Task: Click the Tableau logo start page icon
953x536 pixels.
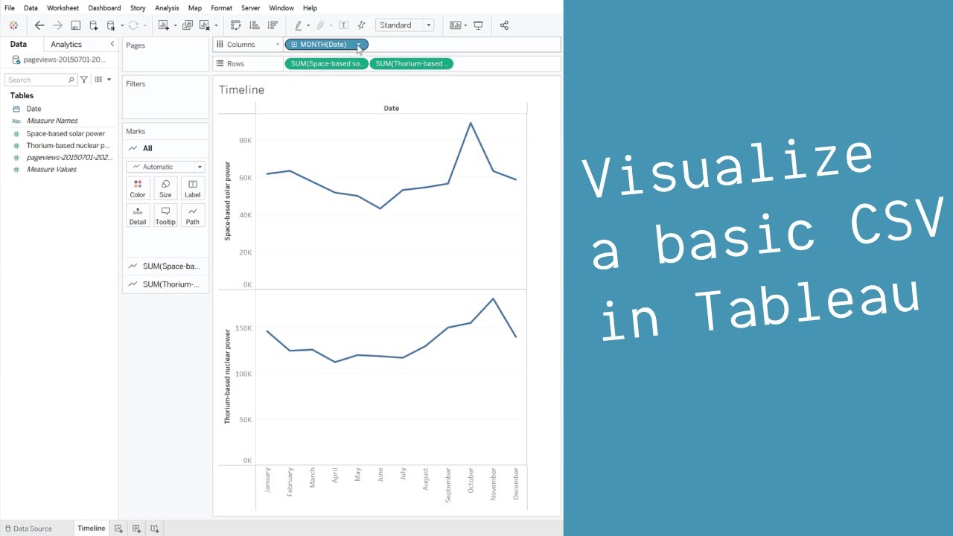Action: point(13,25)
